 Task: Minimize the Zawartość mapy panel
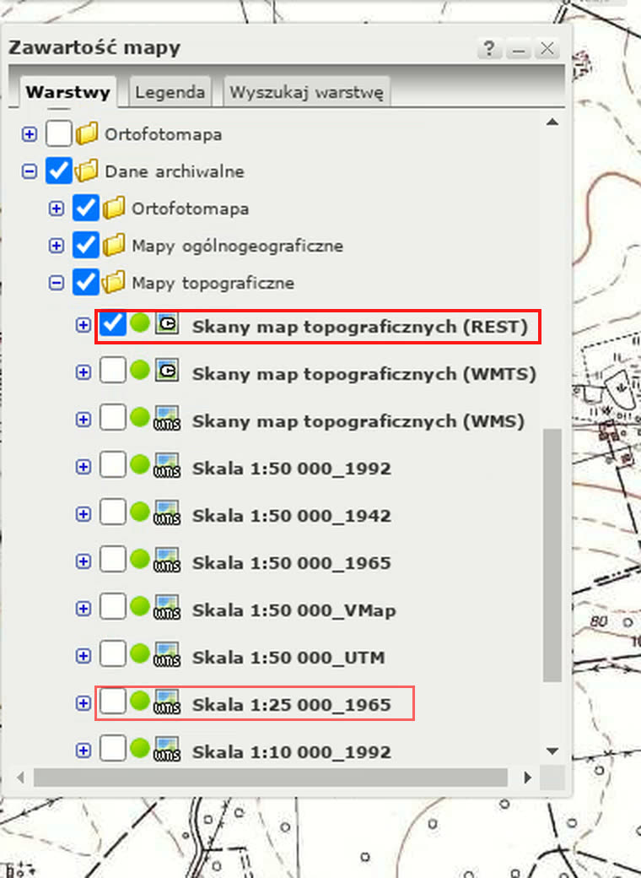519,49
